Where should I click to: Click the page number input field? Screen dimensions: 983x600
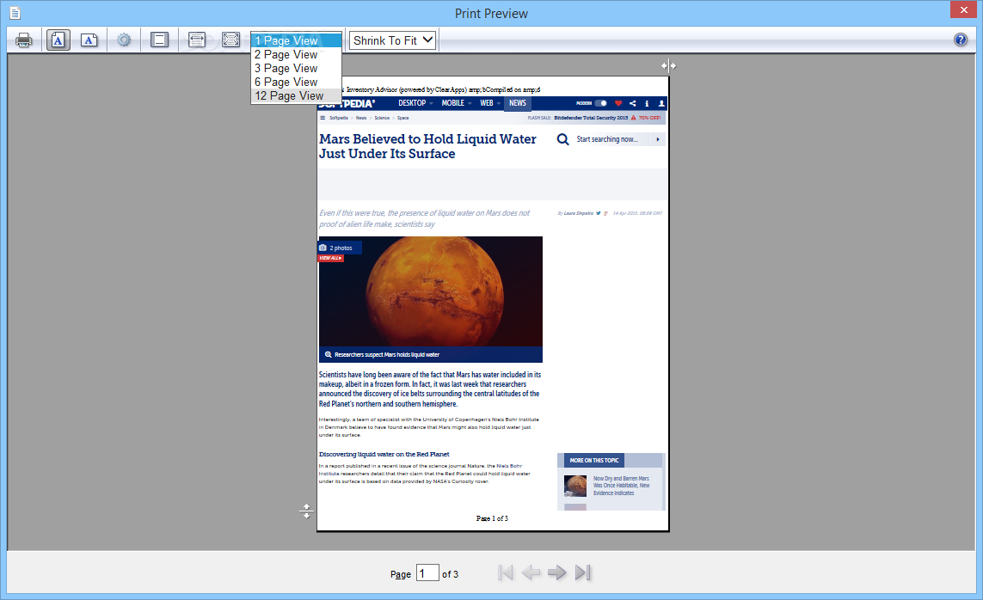point(427,573)
